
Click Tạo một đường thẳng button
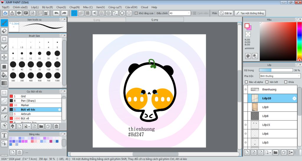tap(250, 13)
